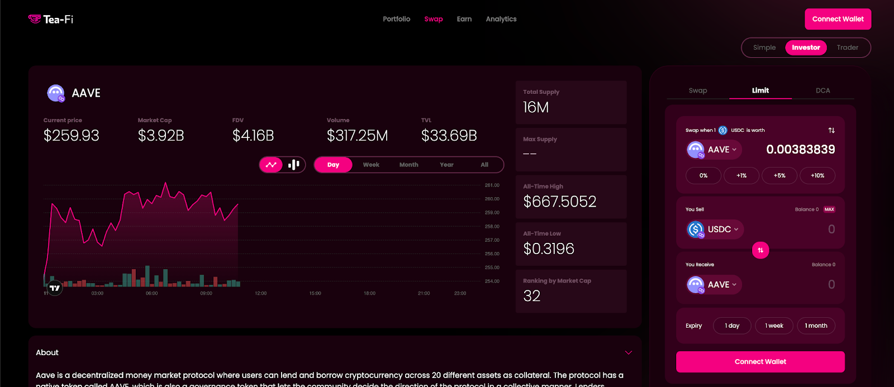Choose the 1 day expiry option
The height and width of the screenshot is (387, 894).
pos(732,326)
